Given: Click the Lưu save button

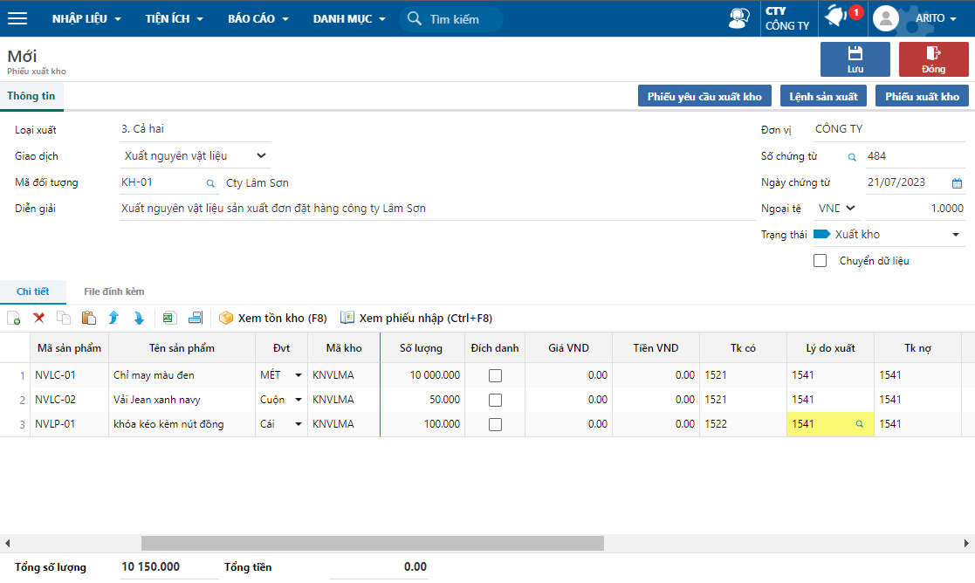Looking at the screenshot, I should pyautogui.click(x=855, y=59).
